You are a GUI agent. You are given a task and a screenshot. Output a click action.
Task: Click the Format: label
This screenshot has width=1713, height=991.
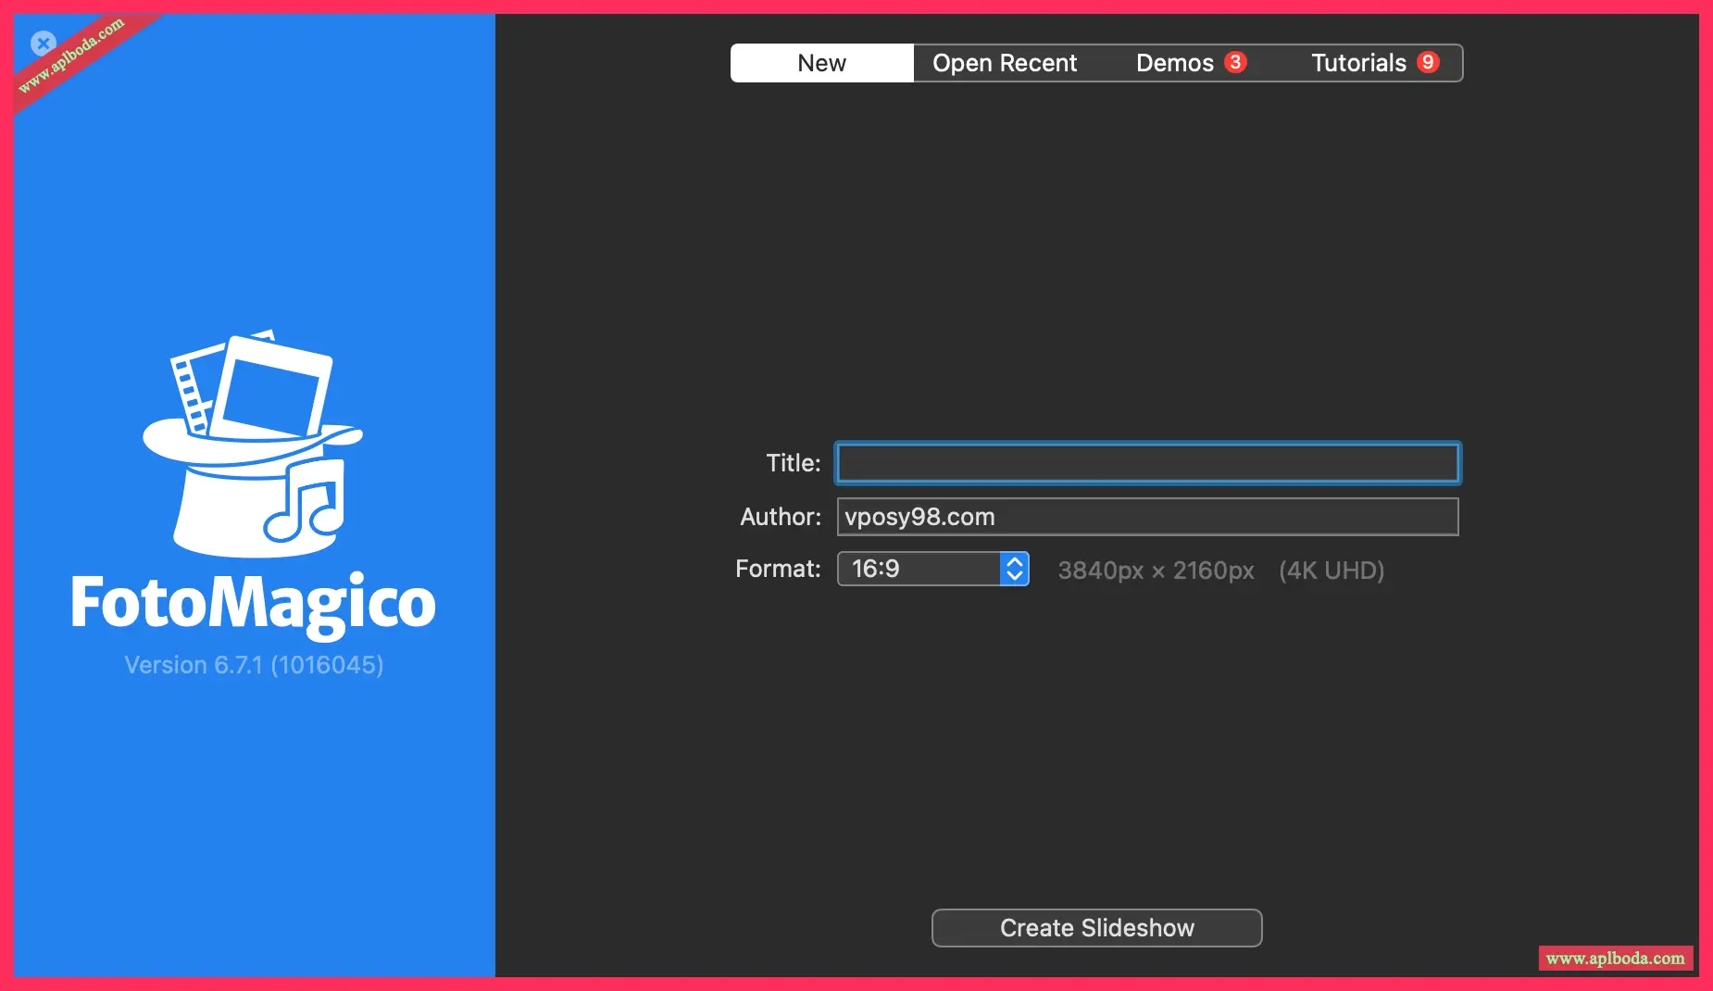778,569
